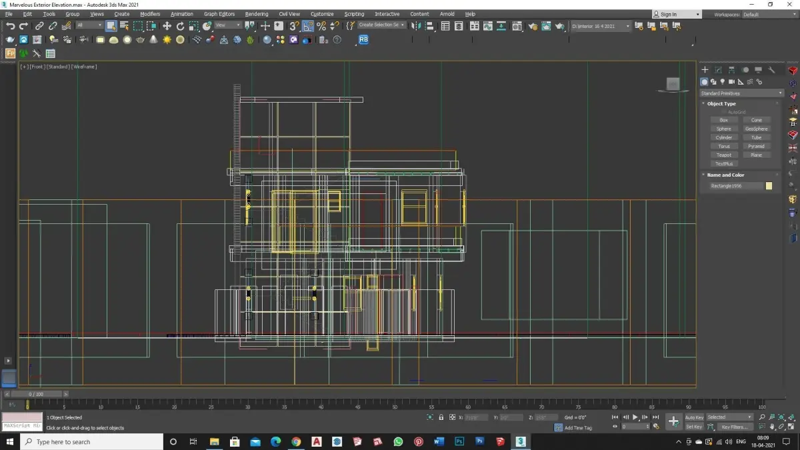800x450 pixels.
Task: Click the Box primitive button
Action: (724, 120)
